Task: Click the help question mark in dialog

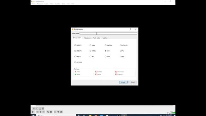Action: 130,29
